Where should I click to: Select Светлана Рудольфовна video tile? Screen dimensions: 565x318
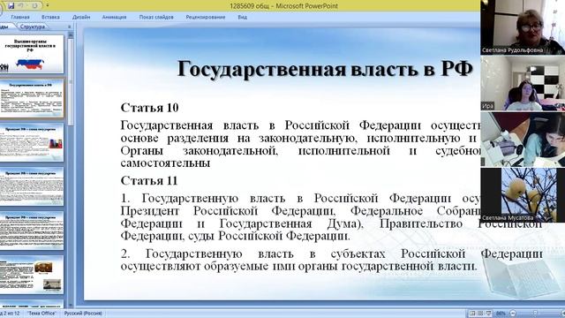coord(523,27)
